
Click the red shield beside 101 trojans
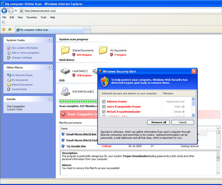[74, 55]
